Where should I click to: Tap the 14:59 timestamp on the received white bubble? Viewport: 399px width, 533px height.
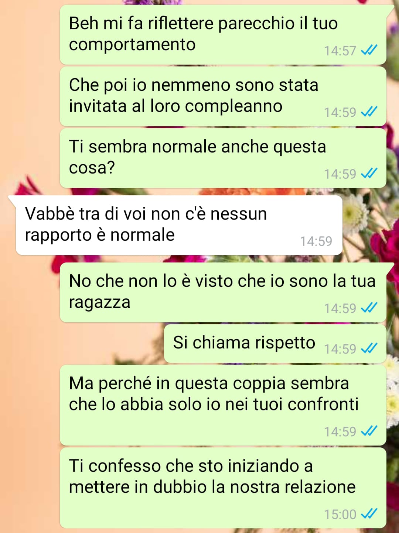pos(316,241)
